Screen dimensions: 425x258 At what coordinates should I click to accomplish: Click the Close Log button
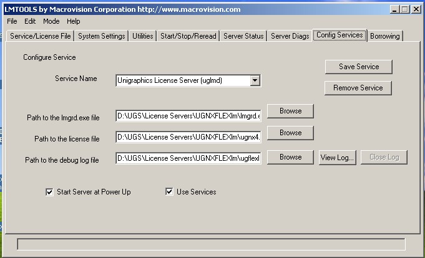click(x=384, y=157)
